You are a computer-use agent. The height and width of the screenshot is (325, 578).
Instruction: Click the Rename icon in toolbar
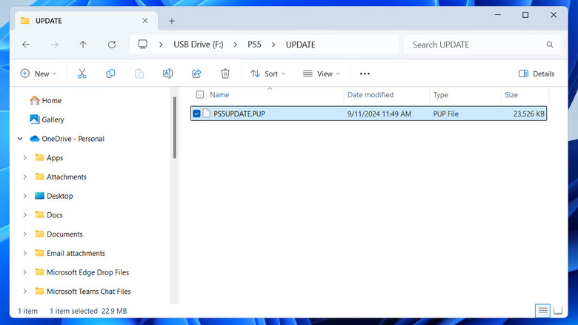pos(167,73)
